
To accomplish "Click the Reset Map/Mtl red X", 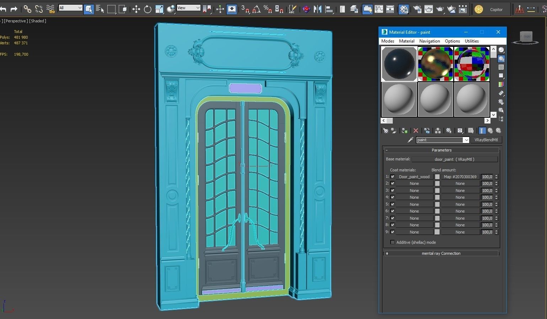I will [x=416, y=131].
